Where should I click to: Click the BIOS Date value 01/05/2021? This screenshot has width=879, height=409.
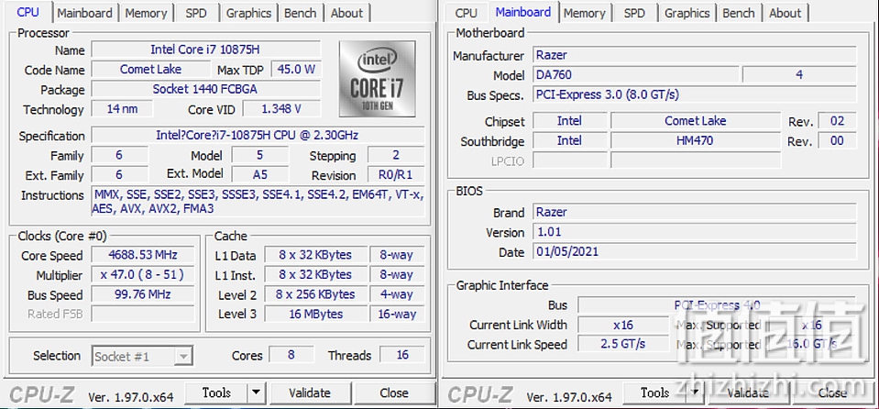click(694, 250)
